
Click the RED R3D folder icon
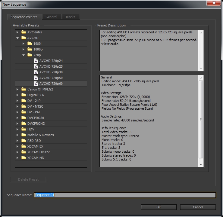click(24, 141)
